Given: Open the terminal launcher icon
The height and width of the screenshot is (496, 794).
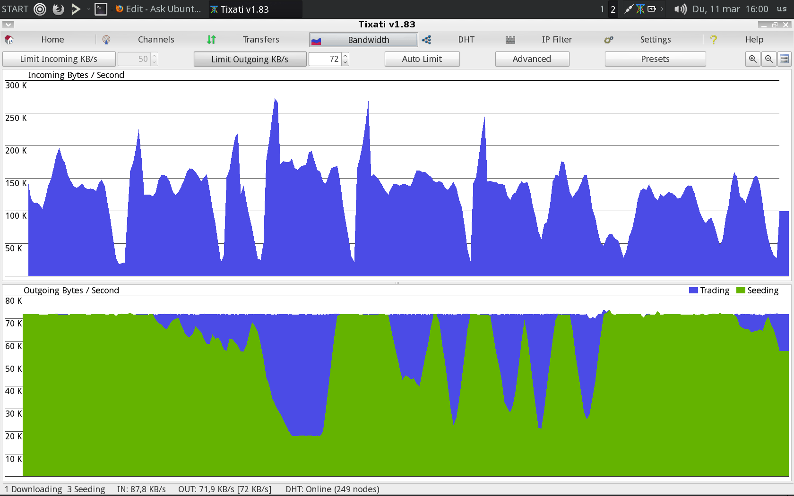Looking at the screenshot, I should 101,9.
